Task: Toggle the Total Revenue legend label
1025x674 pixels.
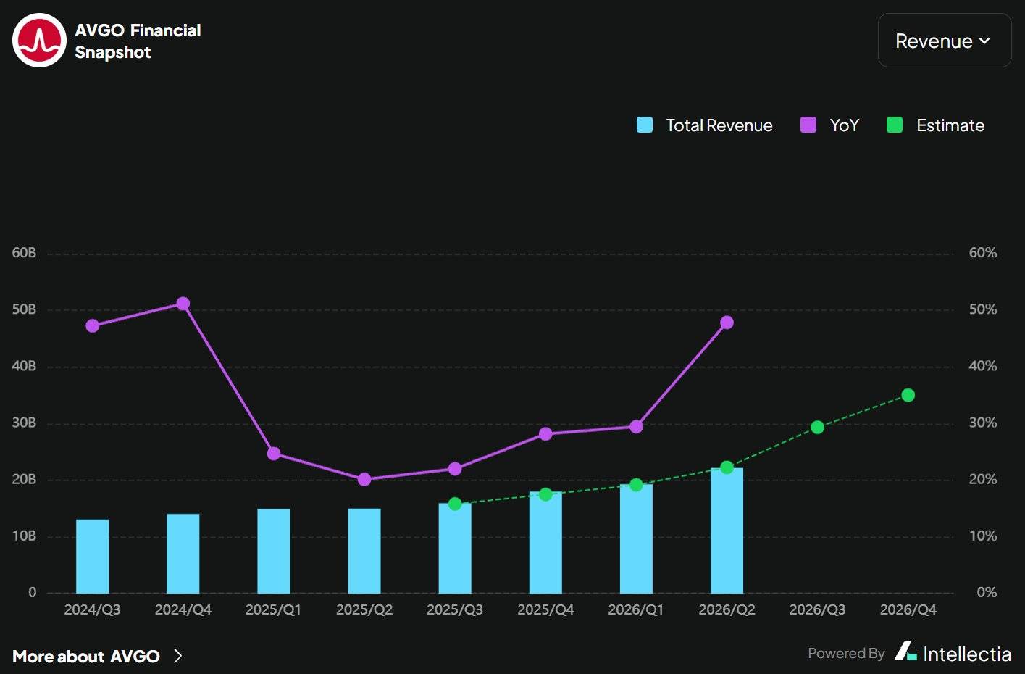Action: (x=719, y=125)
